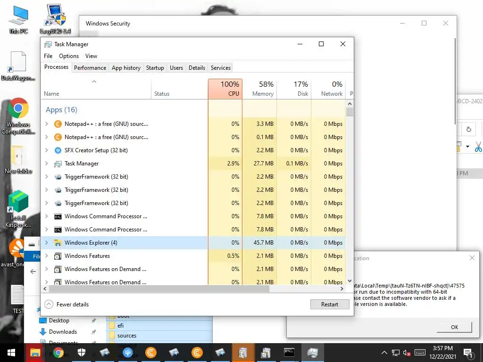This screenshot has width=483, height=362.
Task: Open the Windows Start menu
Action: (11, 353)
